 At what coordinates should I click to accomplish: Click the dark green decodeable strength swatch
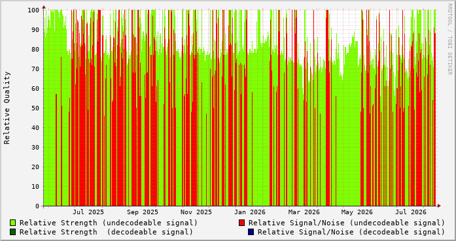[x=12, y=232]
